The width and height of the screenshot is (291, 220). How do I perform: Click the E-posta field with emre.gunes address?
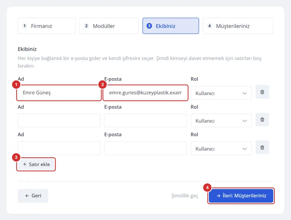click(145, 92)
